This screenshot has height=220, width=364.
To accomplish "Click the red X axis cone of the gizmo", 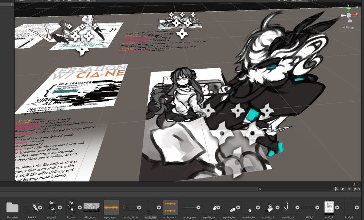I will click(355, 15).
